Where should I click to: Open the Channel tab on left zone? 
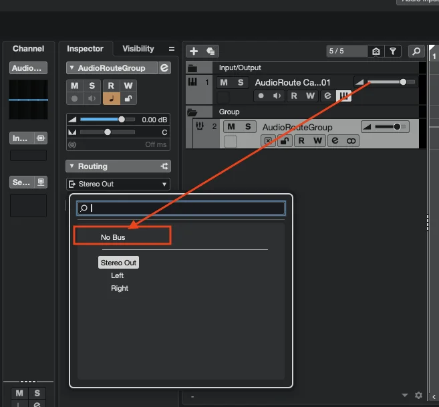pos(28,49)
